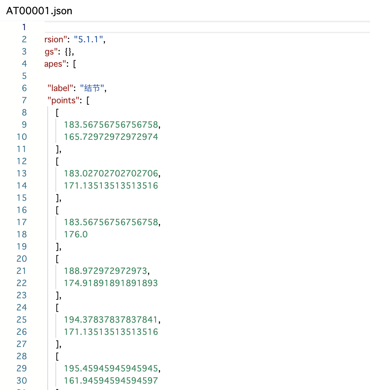The image size is (370, 390).
Task: Click the empty braces on line 3
Action: (x=69, y=52)
